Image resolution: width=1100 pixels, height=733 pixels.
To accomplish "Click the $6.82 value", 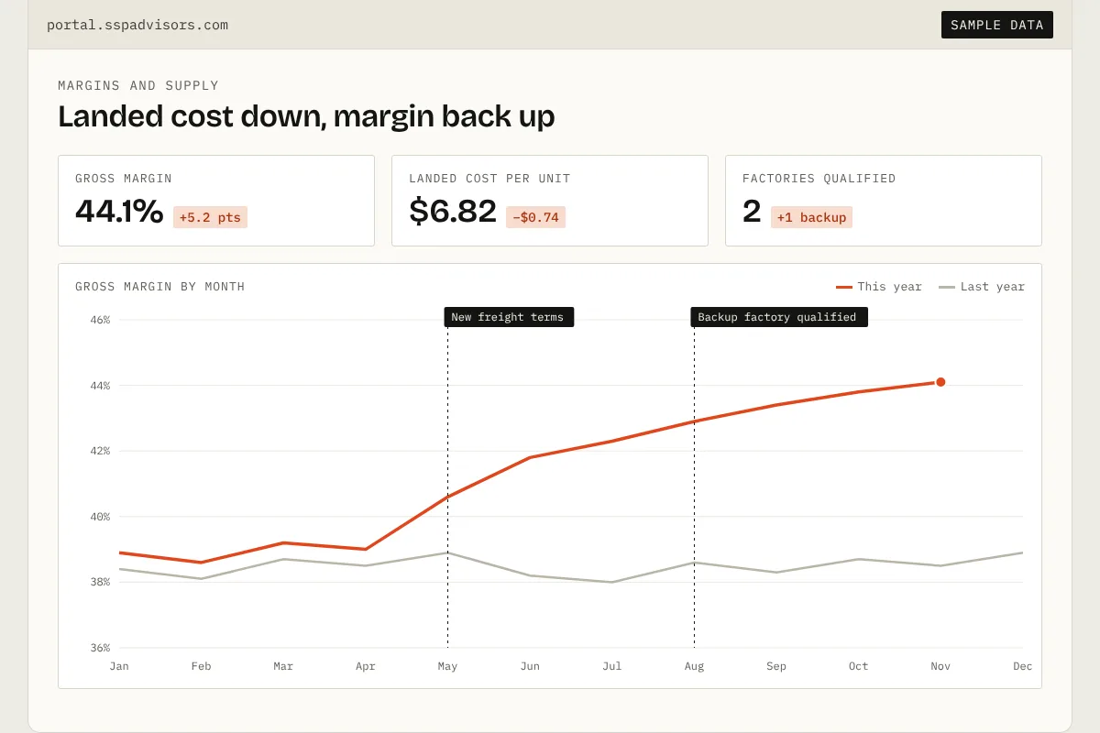I will (x=453, y=212).
